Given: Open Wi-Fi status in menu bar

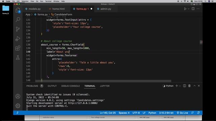Looking at the screenshot, I should pyautogui.click(x=185, y=1).
